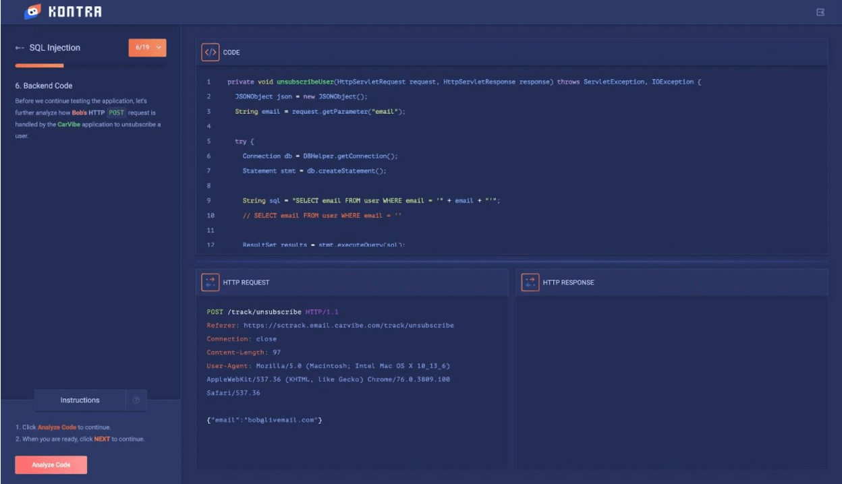Open the 6/19 step selector dropdown

[147, 48]
